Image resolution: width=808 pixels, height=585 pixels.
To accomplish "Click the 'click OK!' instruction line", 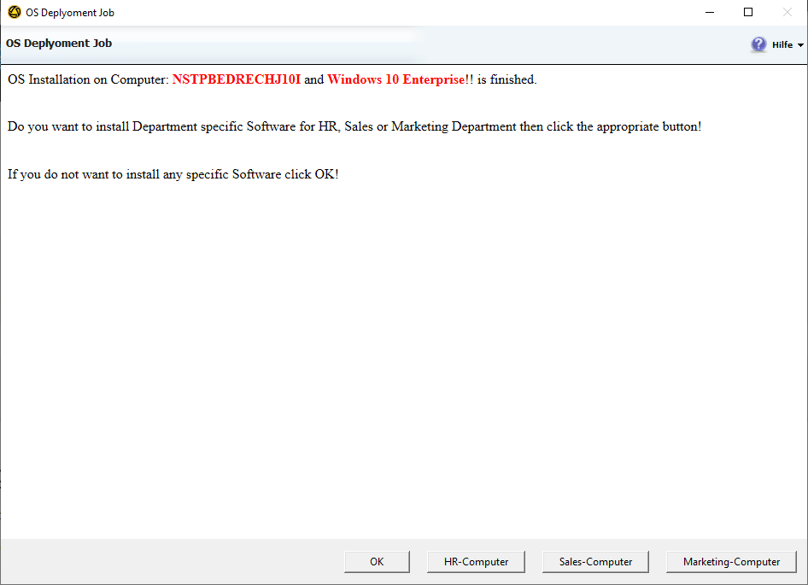I will click(173, 174).
